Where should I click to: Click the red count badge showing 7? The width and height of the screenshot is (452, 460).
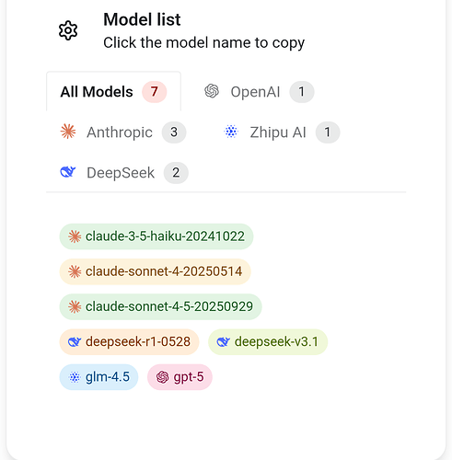tap(154, 92)
